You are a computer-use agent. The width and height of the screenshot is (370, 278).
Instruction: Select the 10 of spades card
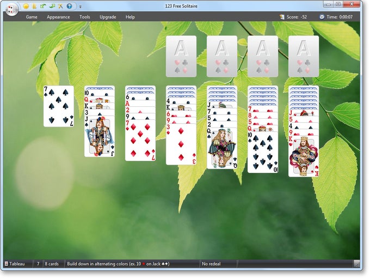pos(263,152)
